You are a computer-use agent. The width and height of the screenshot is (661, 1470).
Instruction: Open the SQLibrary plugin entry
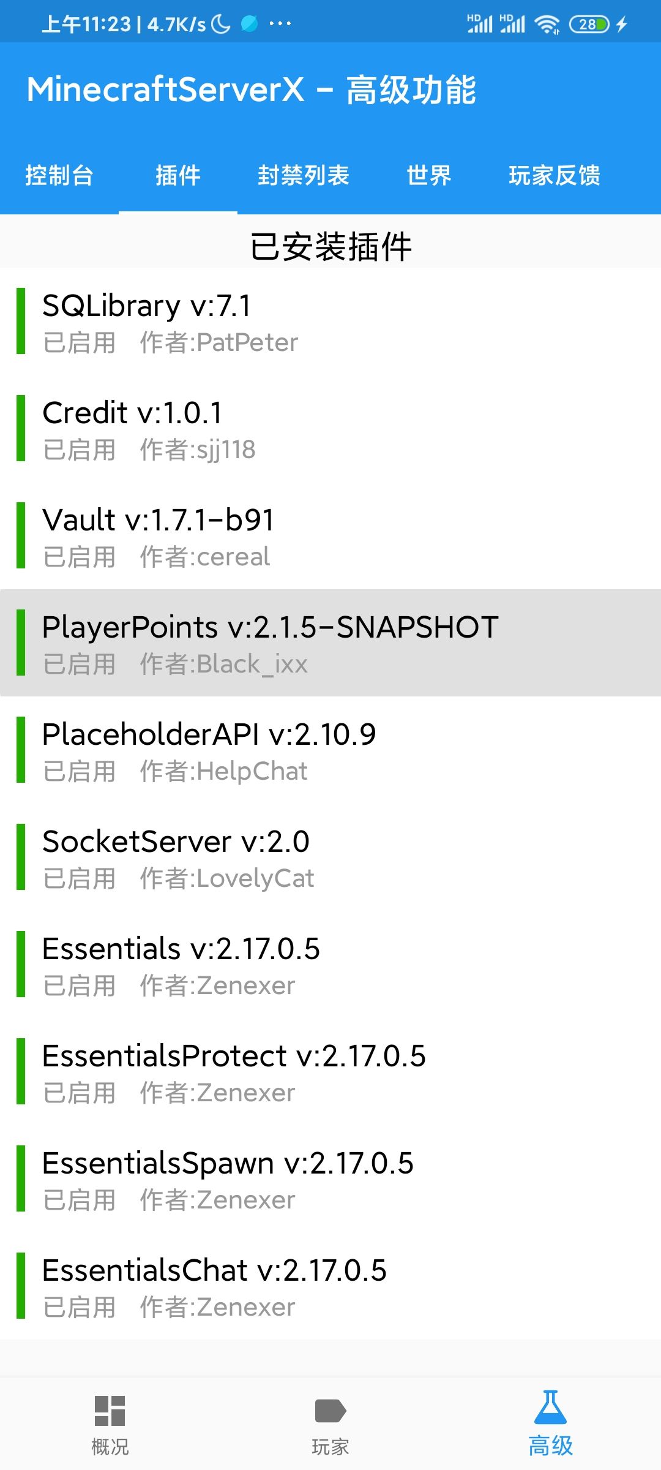pos(330,322)
